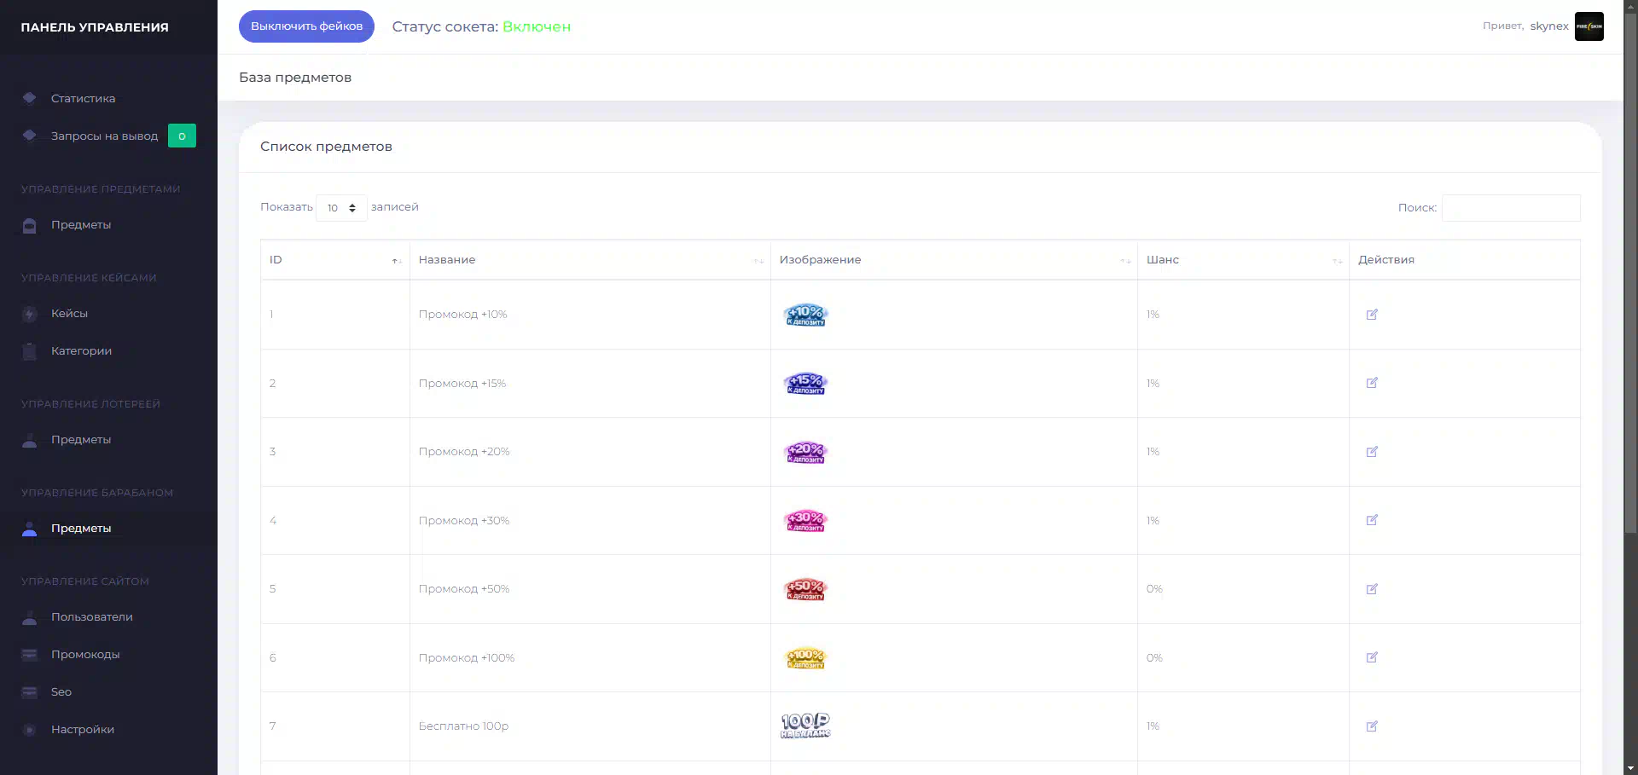Toggle fakes with Выключить фейков button
The height and width of the screenshot is (775, 1638).
point(306,26)
